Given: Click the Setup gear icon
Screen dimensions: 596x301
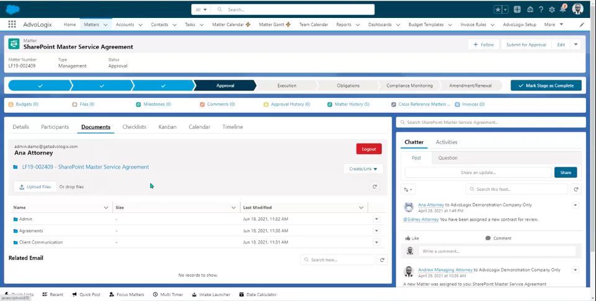Looking at the screenshot, I should 551,9.
